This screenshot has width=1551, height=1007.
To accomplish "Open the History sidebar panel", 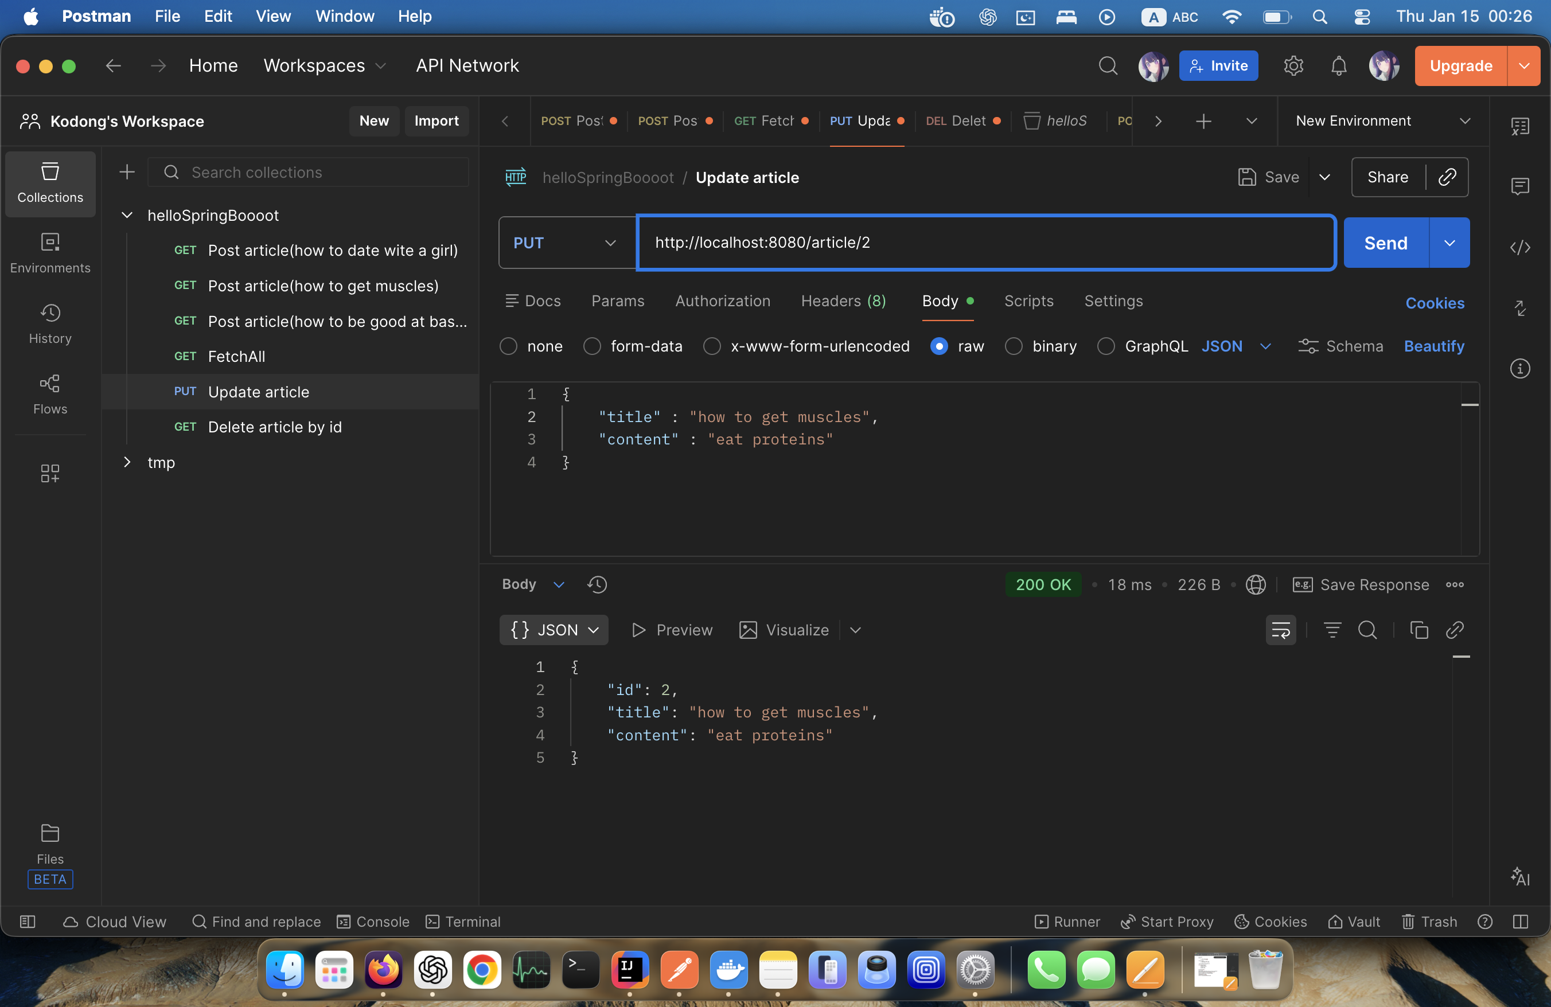I will pos(50,324).
